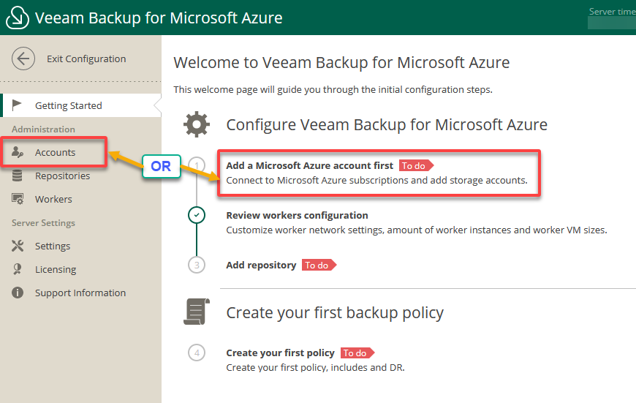The image size is (636, 403).
Task: Click the Support Information info icon
Action: coord(18,293)
